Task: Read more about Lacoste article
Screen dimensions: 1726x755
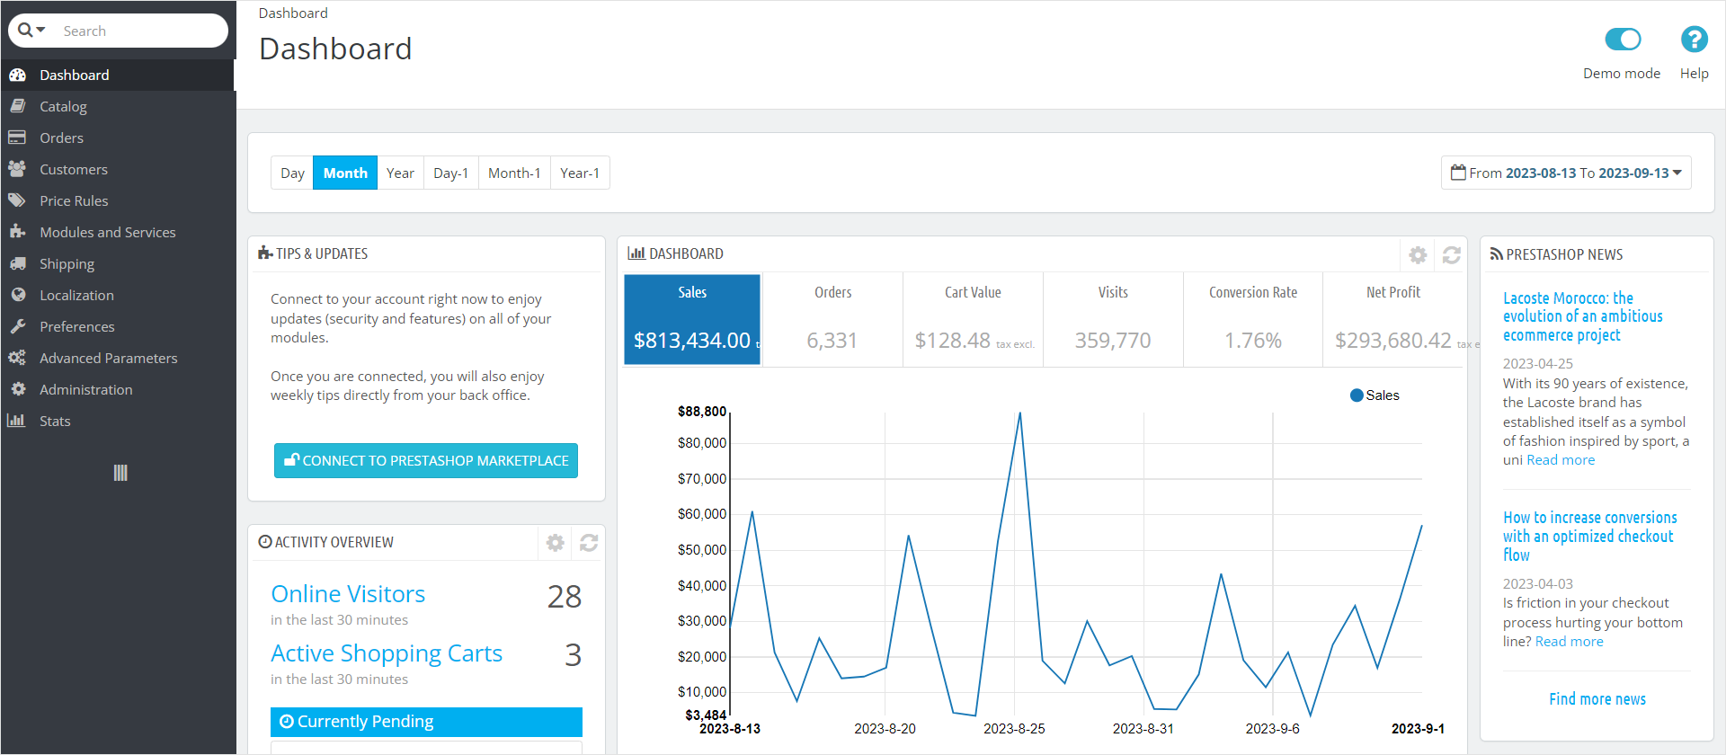Action: pos(1561,460)
